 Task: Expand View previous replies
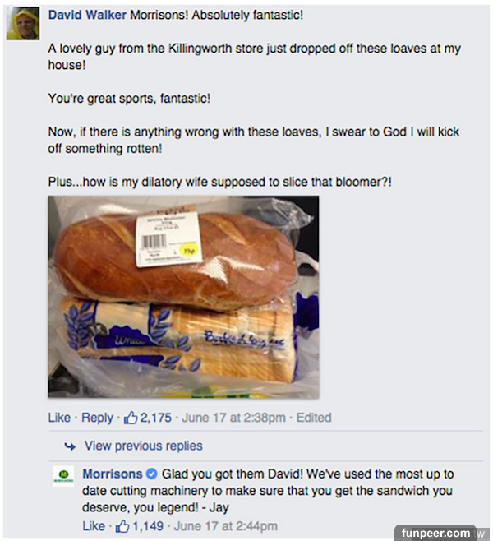click(x=144, y=446)
